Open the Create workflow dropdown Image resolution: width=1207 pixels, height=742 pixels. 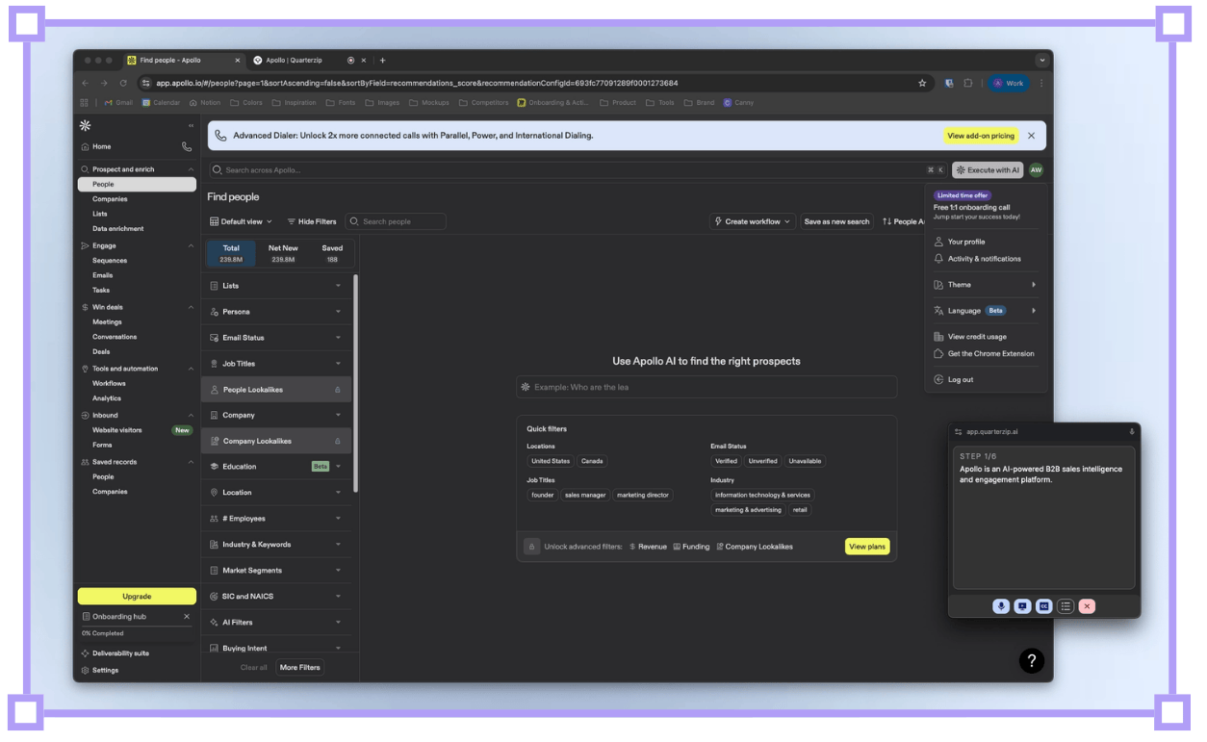pos(753,221)
